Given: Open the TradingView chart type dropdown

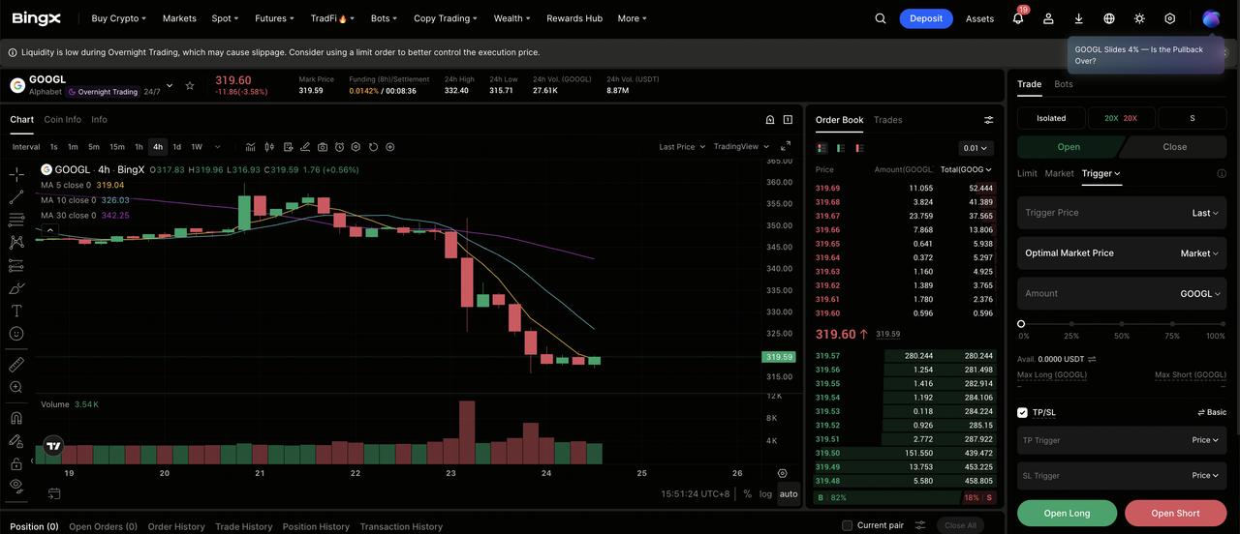Looking at the screenshot, I should click(741, 147).
